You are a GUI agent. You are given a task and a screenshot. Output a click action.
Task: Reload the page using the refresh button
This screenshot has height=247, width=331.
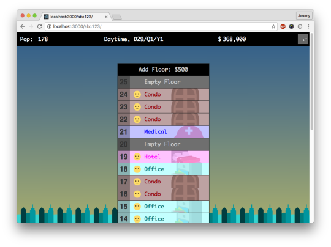click(39, 26)
